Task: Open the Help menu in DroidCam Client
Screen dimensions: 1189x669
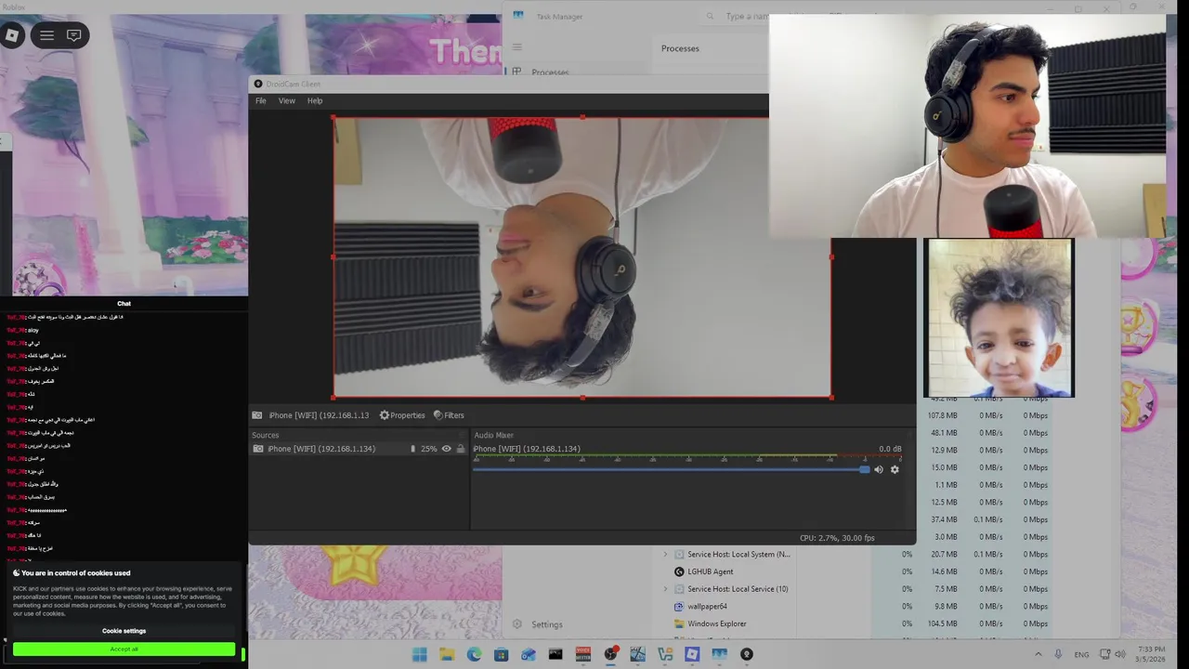Action: click(315, 100)
